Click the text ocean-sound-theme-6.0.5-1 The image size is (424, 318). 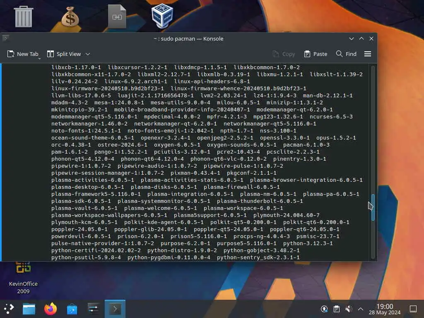pos(92,137)
